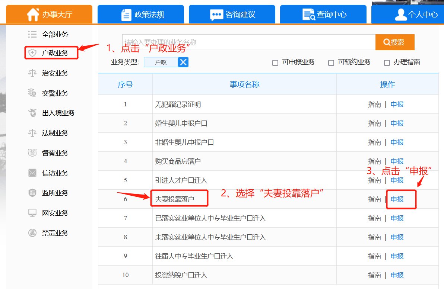
Task: Click the 禁毒业务 sidebar icon
Action: [x=32, y=233]
